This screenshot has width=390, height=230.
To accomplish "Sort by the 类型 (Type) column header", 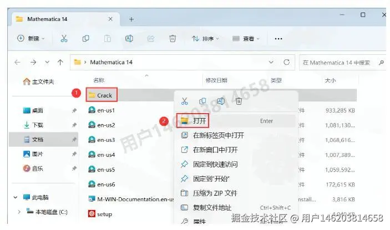I will point(276,80).
